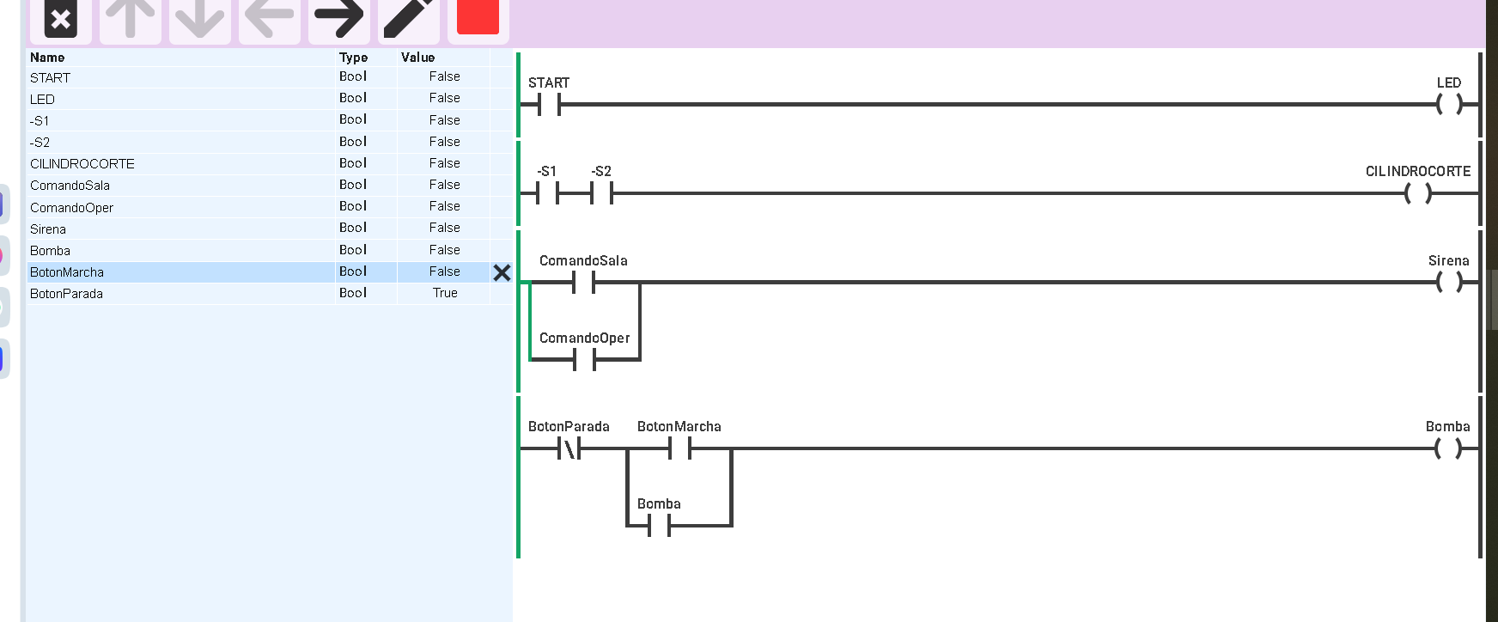Click the False value of START
1498x622 pixels.
445,76
